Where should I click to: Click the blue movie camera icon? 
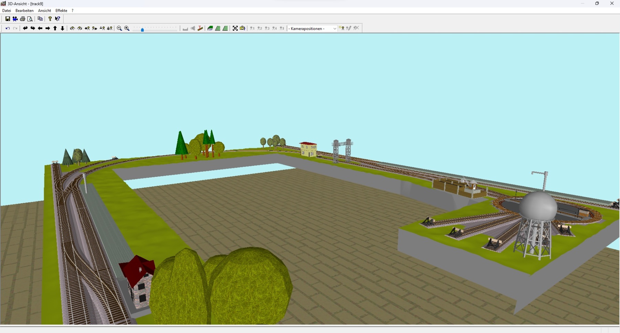[15, 19]
